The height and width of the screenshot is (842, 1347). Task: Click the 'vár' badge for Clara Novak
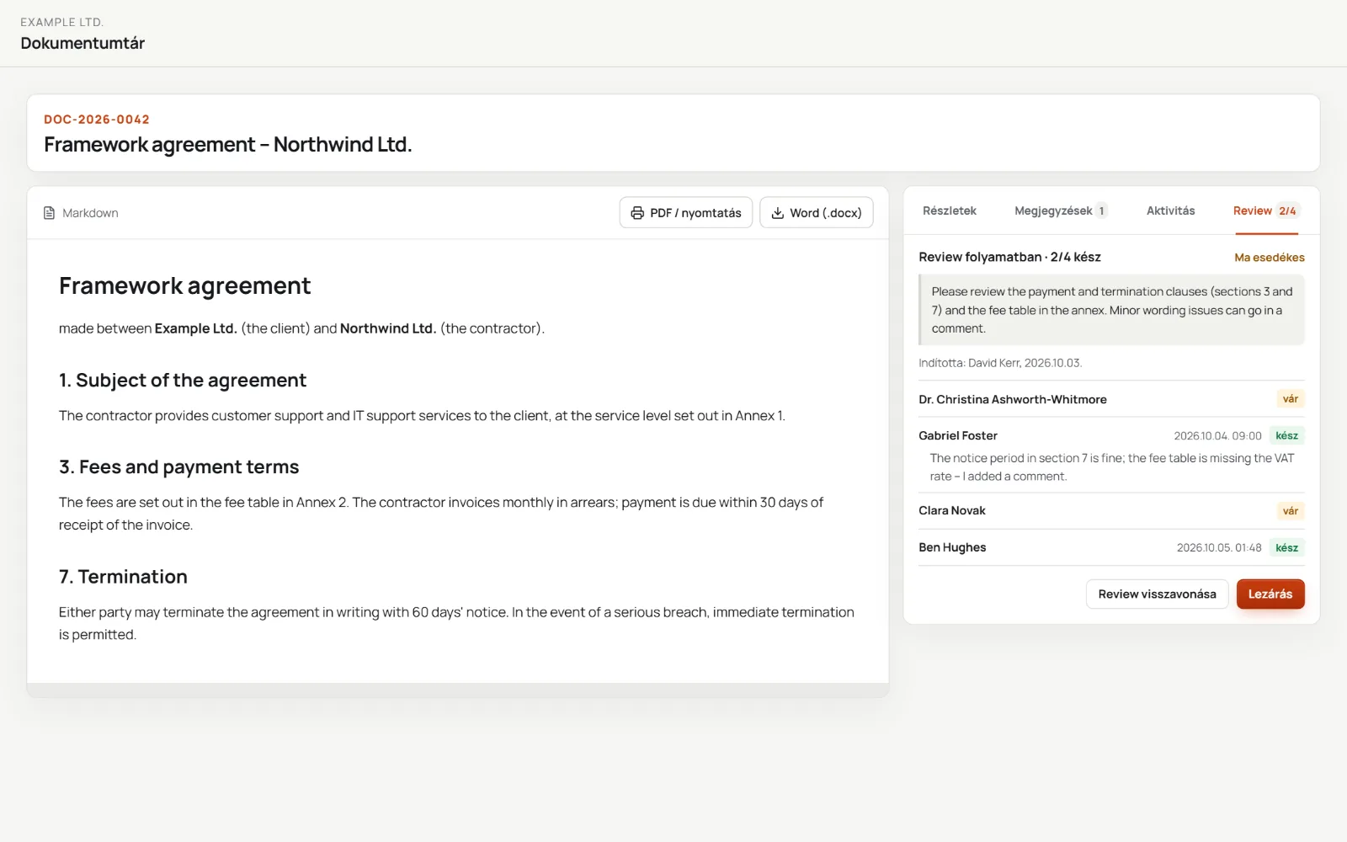[1291, 511]
